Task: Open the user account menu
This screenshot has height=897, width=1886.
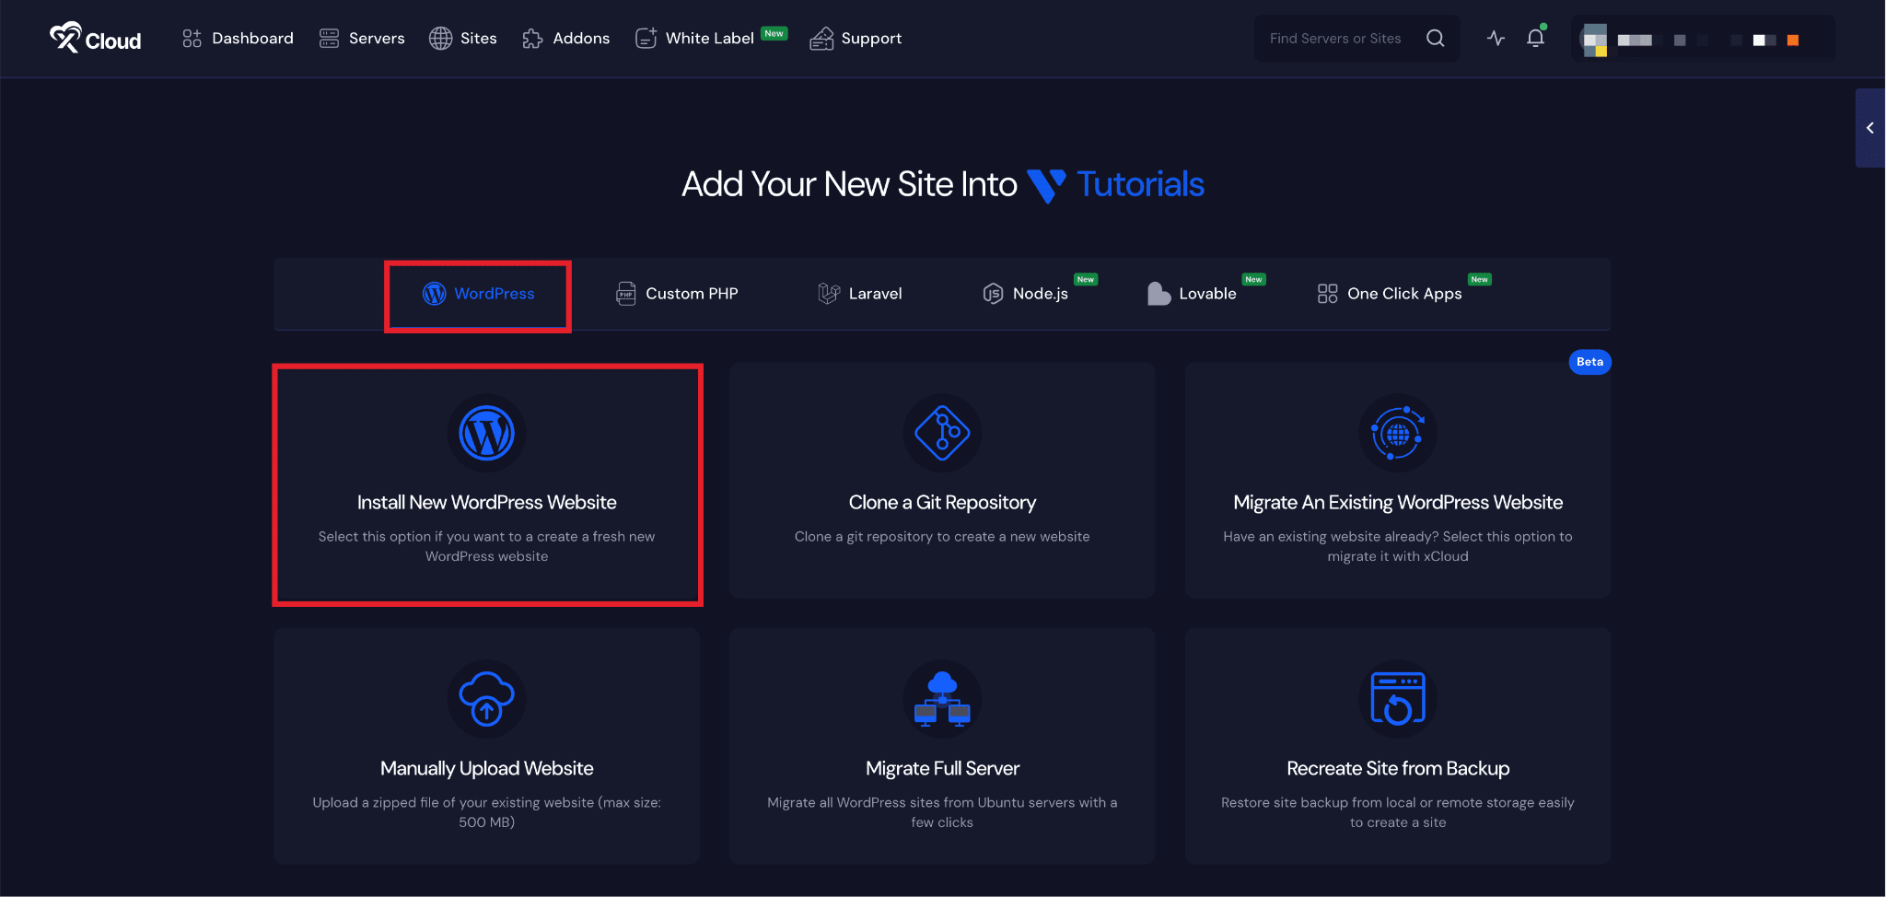Action: tap(1702, 39)
